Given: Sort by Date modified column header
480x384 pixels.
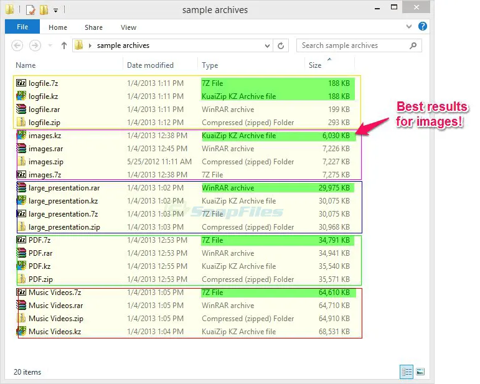Looking at the screenshot, I should pyautogui.click(x=150, y=65).
